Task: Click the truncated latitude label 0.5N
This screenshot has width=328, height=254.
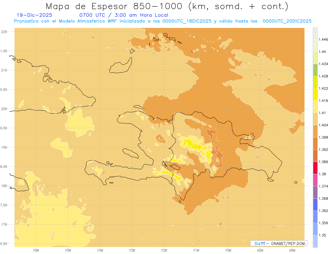Action: click(4, 90)
